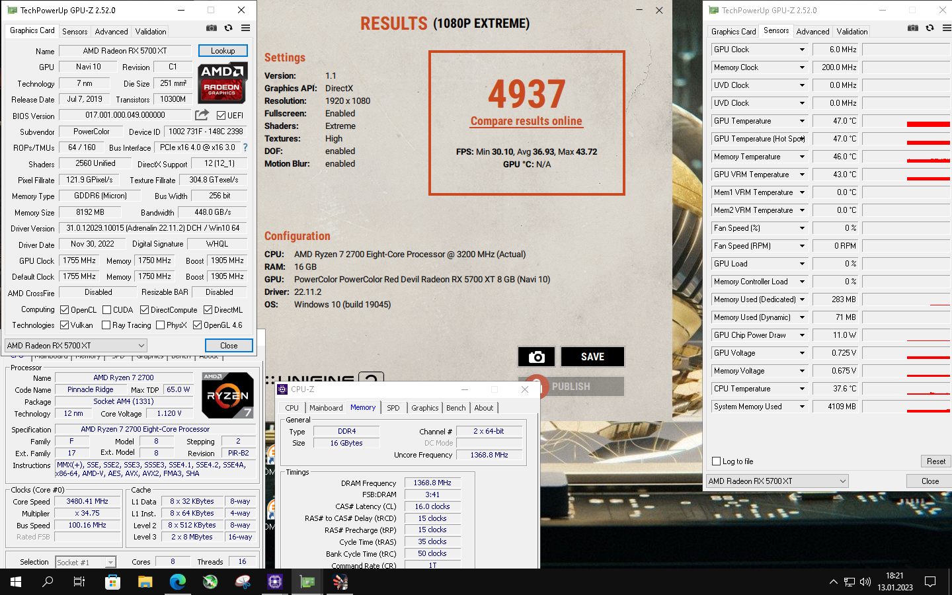
Task: Toggle DirectML checkbox
Action: tap(208, 310)
